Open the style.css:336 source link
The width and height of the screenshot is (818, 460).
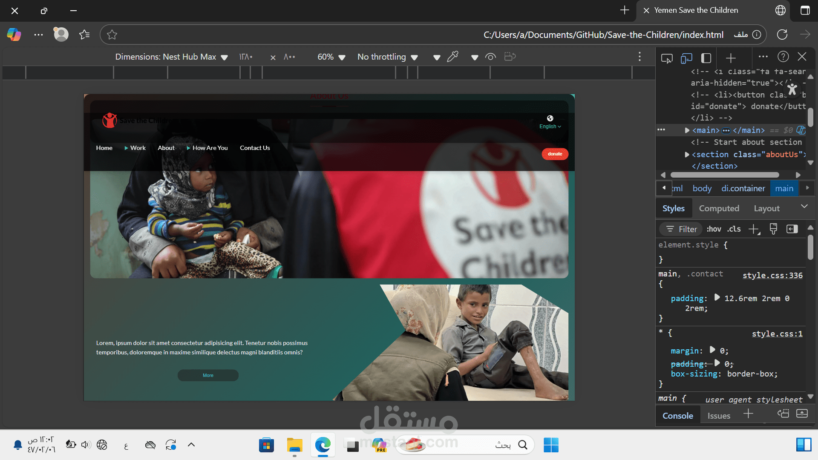(x=772, y=275)
